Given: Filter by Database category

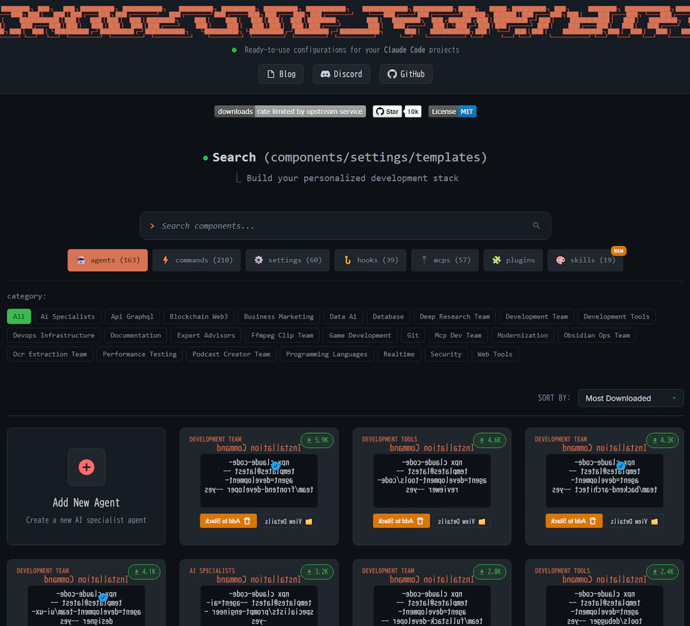Looking at the screenshot, I should pos(388,316).
